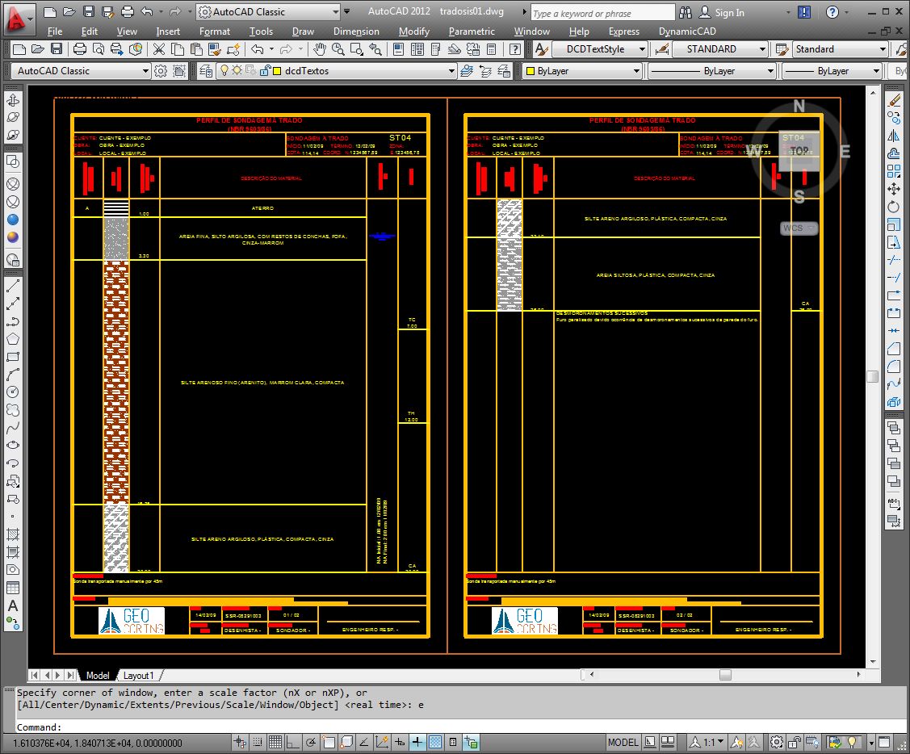Open the dcdTextos layer dropdown
Viewport: 910px width, 754px height.
(337, 71)
